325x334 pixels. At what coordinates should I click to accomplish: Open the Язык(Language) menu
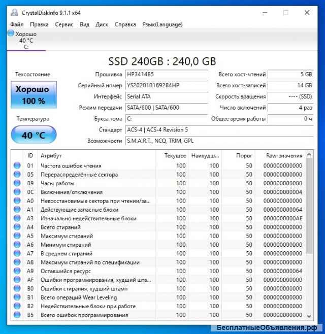tap(162, 24)
